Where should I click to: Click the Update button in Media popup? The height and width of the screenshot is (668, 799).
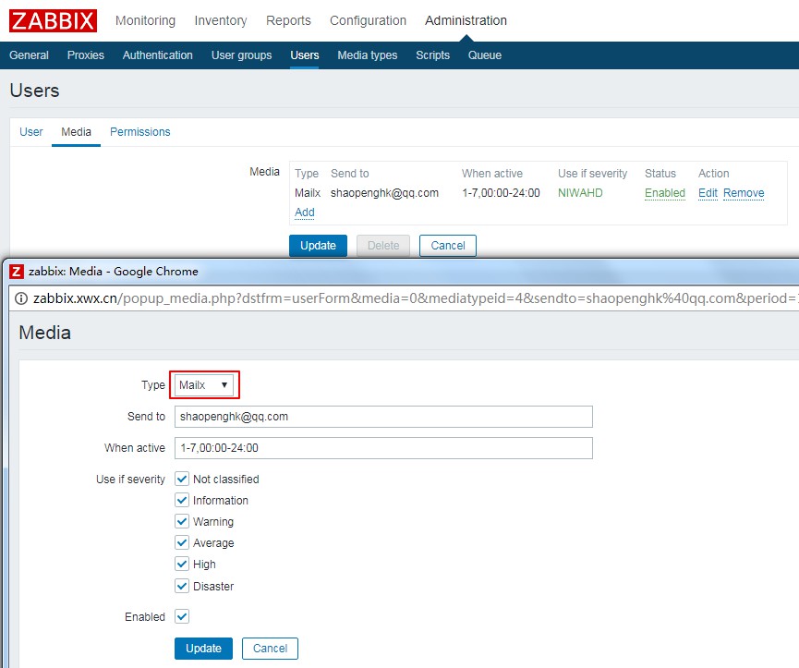pos(203,649)
